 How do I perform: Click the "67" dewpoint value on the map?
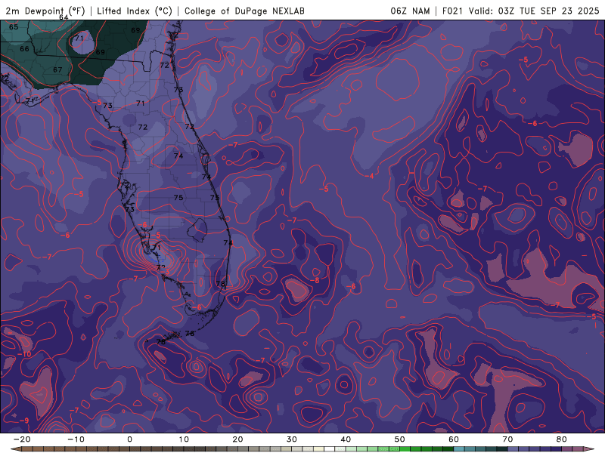tap(57, 69)
